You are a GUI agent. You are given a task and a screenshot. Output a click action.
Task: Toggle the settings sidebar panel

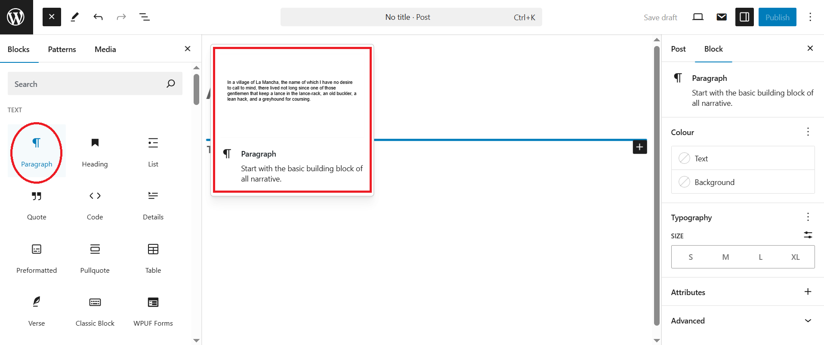tap(744, 17)
